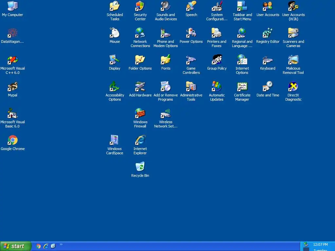
Task: Open the DataWagon shortcut
Action: (x=12, y=36)
